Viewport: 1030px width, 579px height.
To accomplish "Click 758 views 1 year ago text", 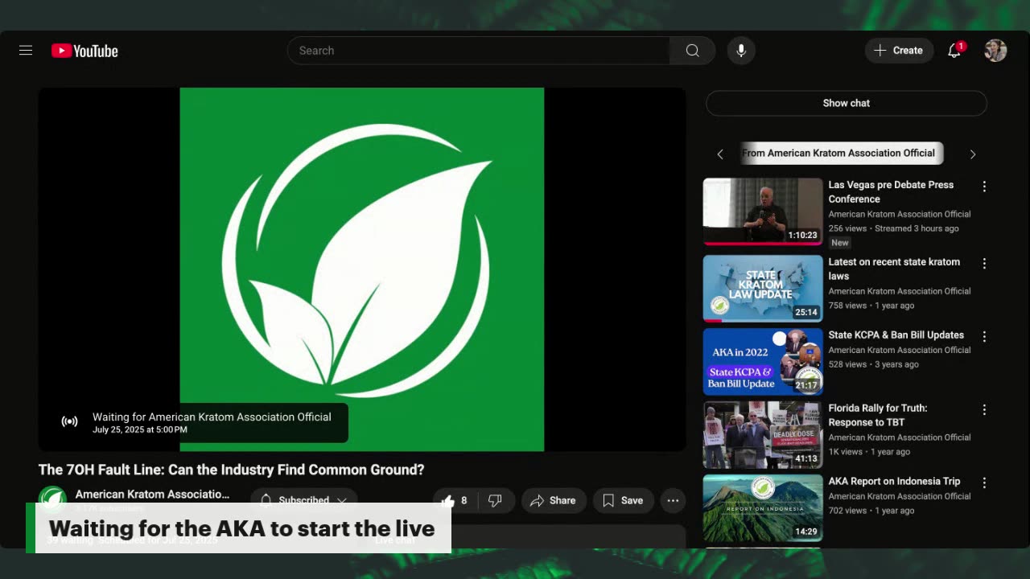I will [x=871, y=306].
